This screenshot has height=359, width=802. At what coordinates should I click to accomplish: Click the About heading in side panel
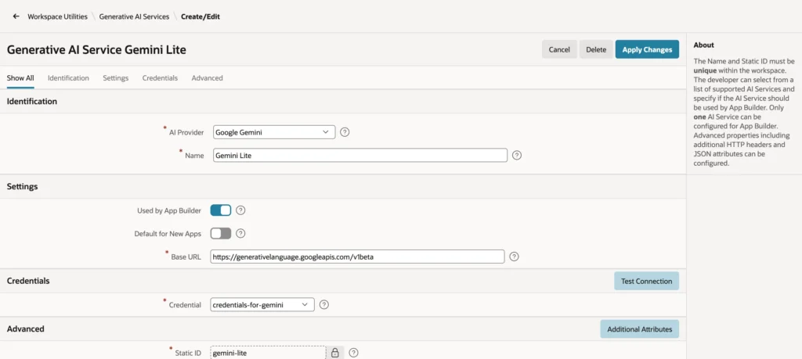tap(704, 45)
